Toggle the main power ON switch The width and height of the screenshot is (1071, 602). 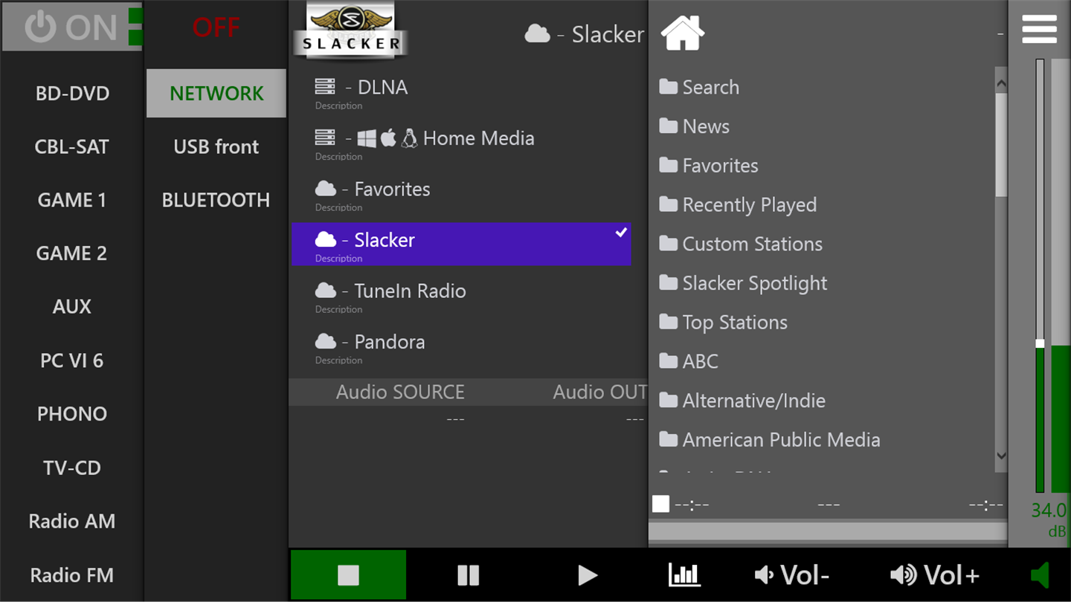[71, 27]
